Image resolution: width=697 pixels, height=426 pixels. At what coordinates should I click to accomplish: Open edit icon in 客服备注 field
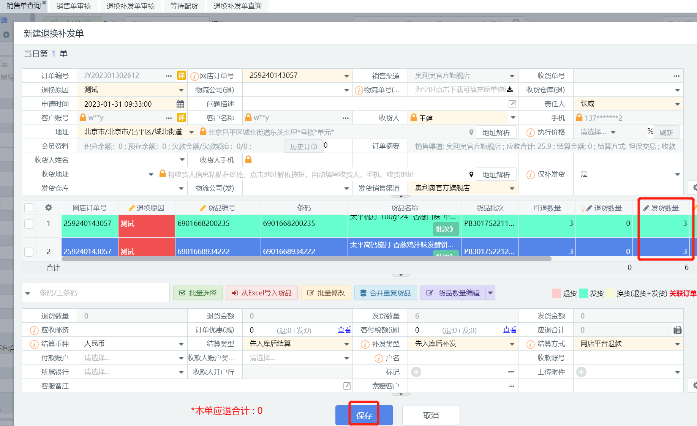(347, 386)
